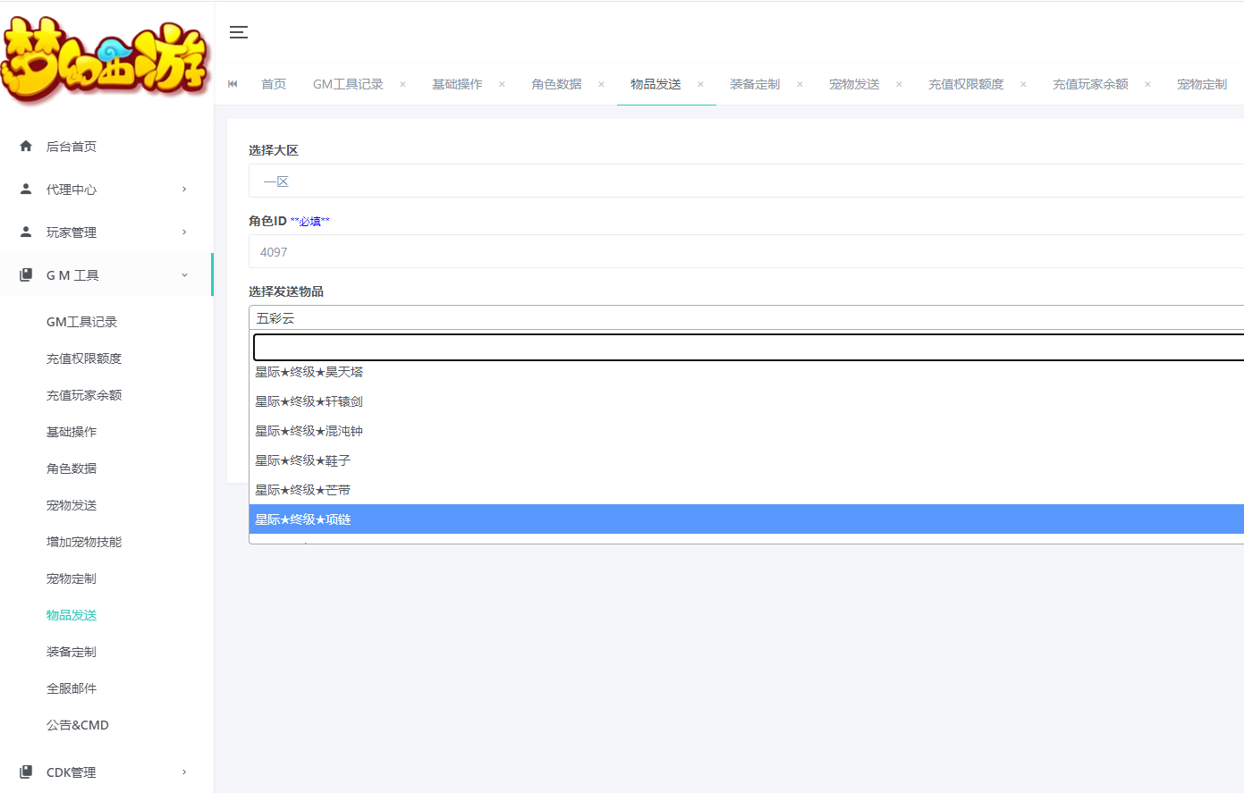Toggle the hamburger sidebar menu icon

coord(239,32)
